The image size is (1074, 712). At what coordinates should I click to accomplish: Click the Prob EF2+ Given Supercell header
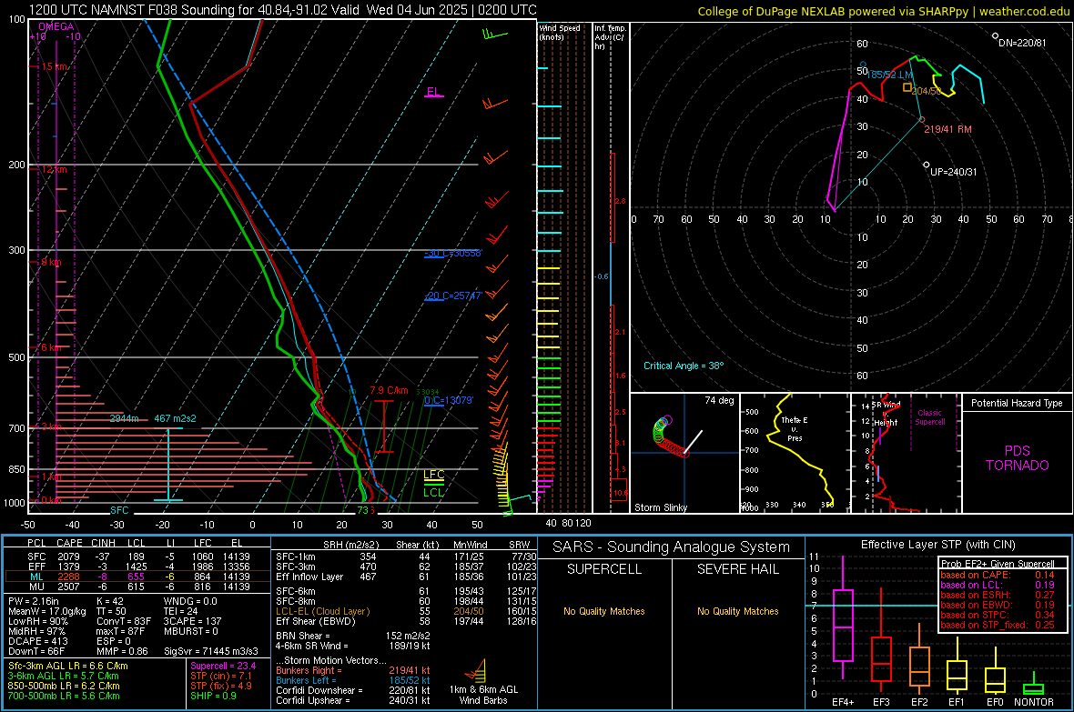998,564
